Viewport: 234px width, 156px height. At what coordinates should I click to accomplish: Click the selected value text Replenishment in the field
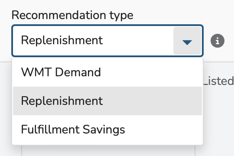pos(62,40)
